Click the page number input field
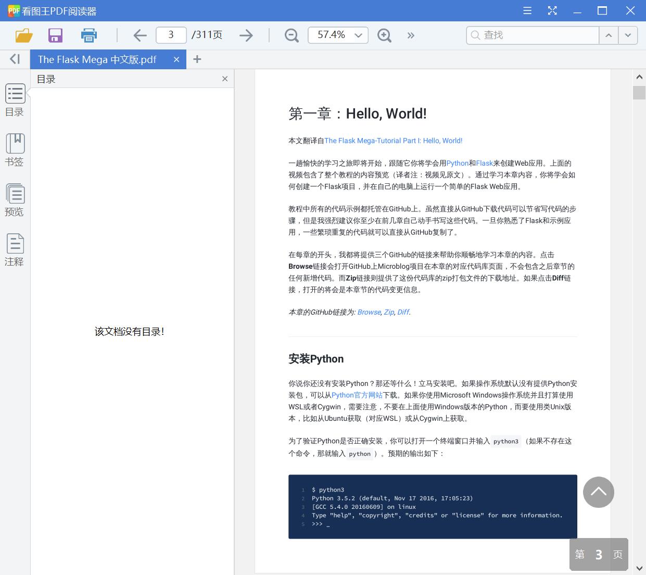This screenshot has height=575, width=646. [171, 35]
